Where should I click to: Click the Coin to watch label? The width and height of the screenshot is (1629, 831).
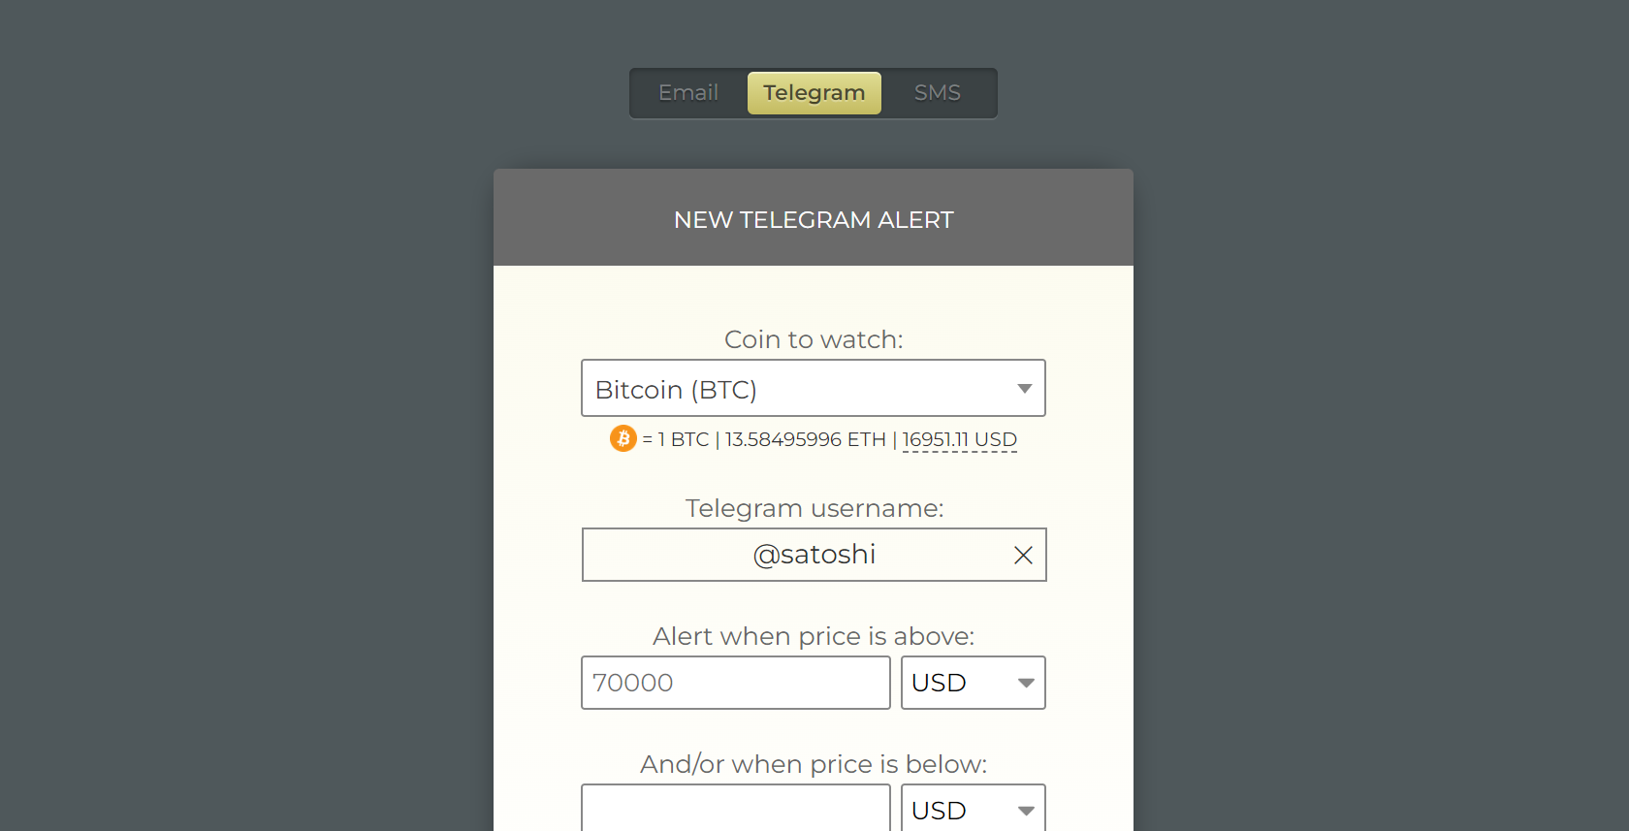(x=814, y=339)
